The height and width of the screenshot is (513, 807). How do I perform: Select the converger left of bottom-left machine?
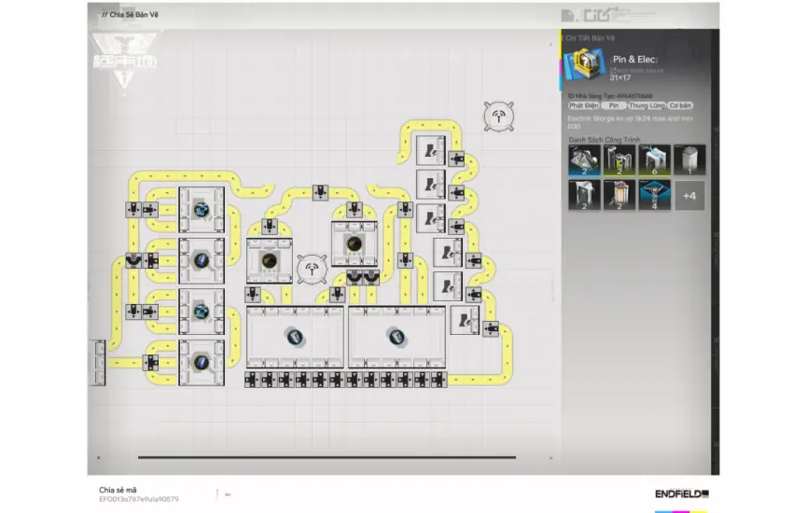tap(150, 362)
